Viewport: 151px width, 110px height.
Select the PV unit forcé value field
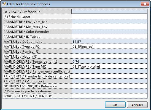pyautogui.click(x=109, y=81)
